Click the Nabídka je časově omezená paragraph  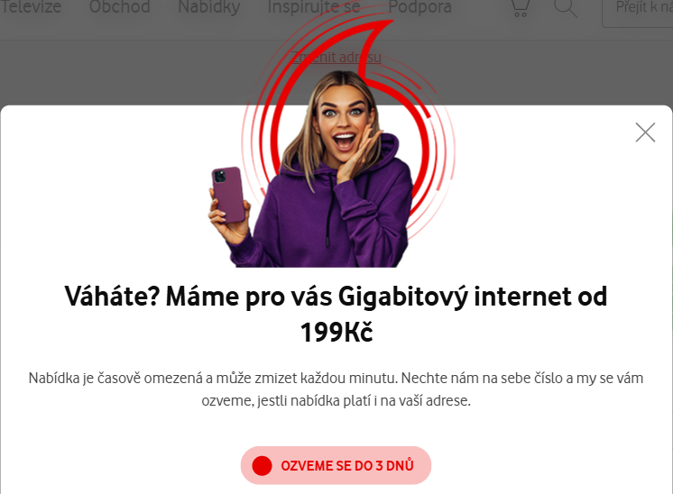[x=336, y=389]
